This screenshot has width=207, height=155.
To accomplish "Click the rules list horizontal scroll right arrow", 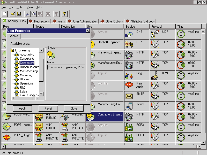I will [199, 146].
